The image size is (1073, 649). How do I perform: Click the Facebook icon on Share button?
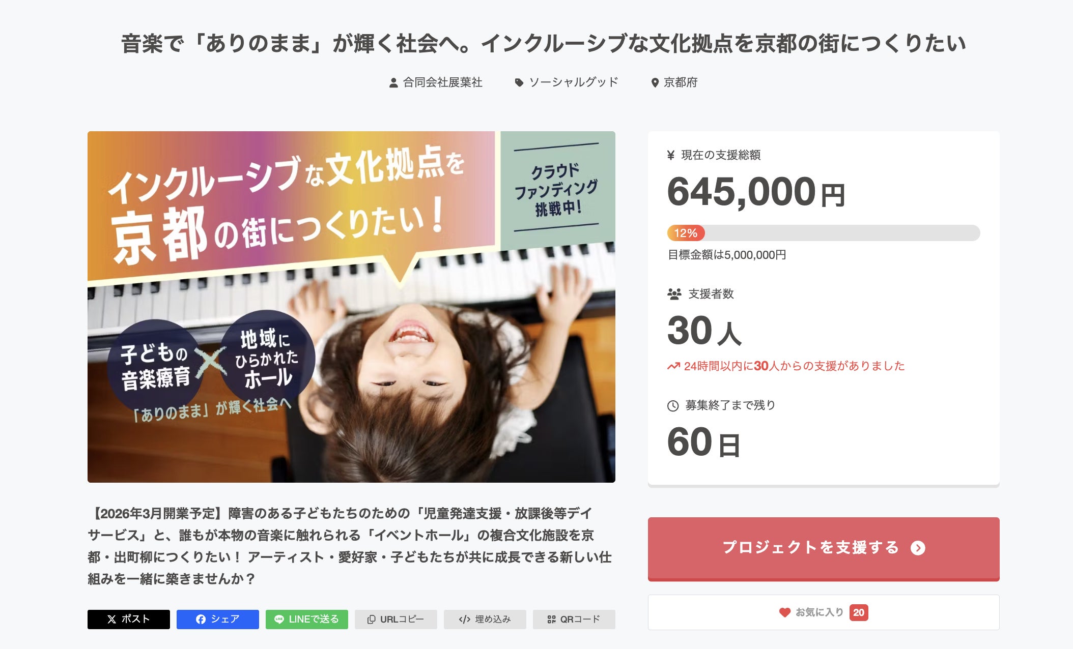201,619
